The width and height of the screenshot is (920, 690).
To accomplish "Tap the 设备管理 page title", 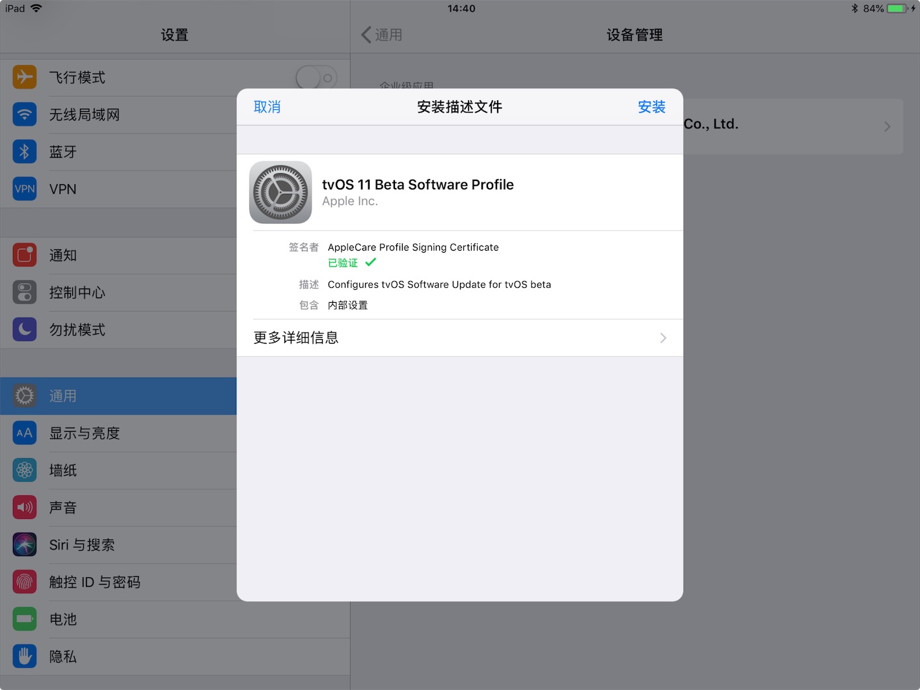I will (x=634, y=34).
